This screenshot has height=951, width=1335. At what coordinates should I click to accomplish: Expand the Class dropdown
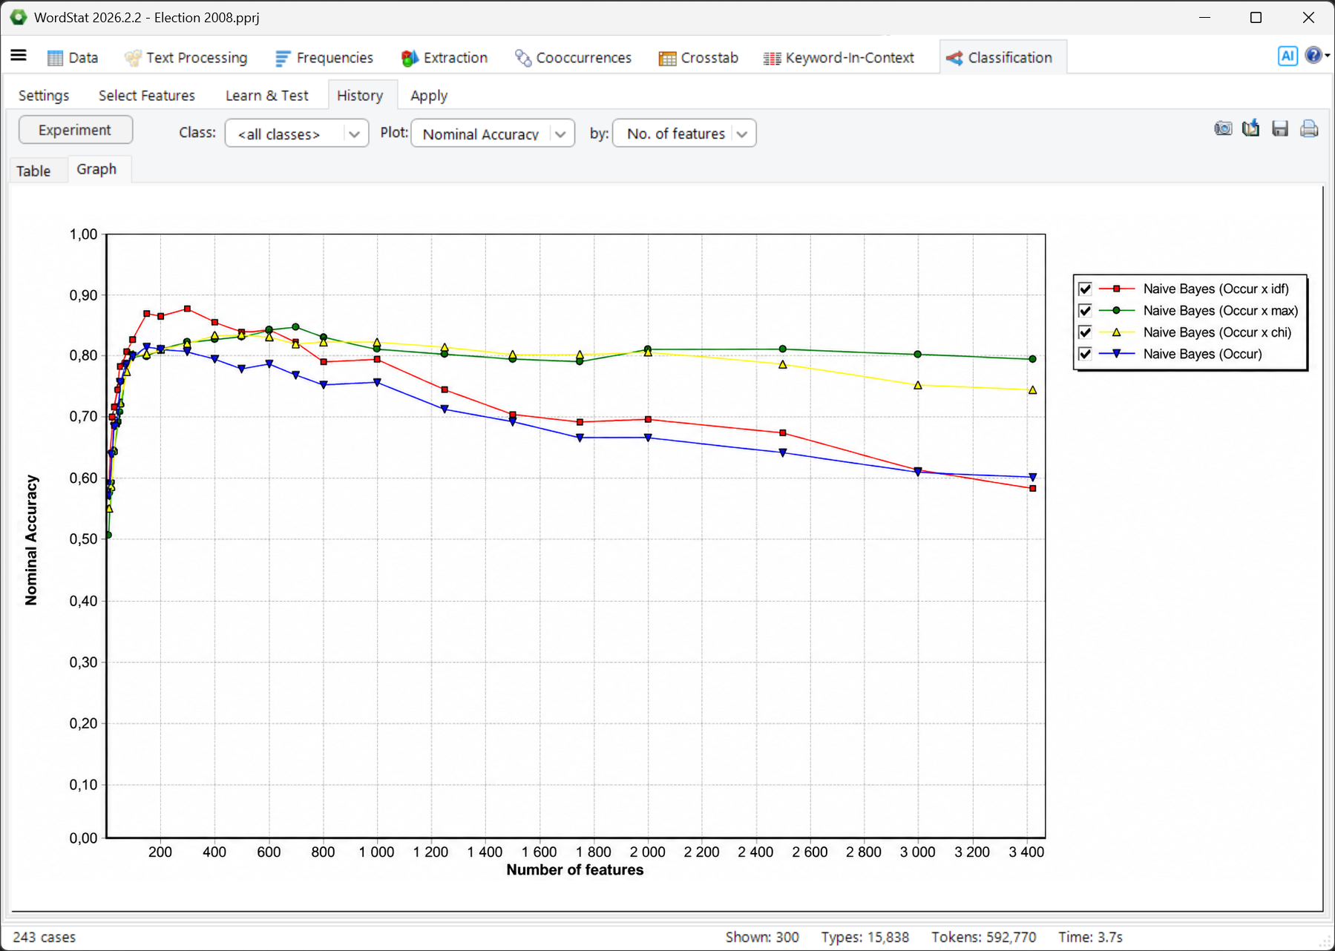click(297, 134)
